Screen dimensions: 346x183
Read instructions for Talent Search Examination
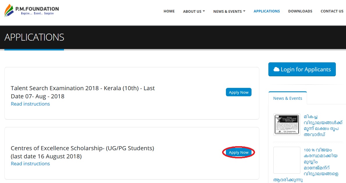click(30, 104)
